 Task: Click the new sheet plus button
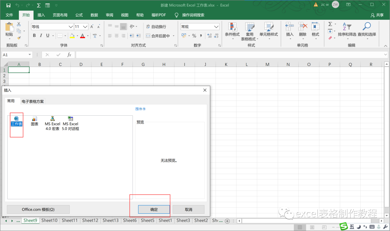[x=227, y=221]
